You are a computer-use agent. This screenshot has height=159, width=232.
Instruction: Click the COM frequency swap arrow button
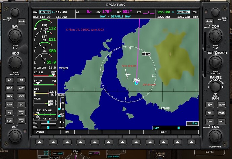click(209, 21)
